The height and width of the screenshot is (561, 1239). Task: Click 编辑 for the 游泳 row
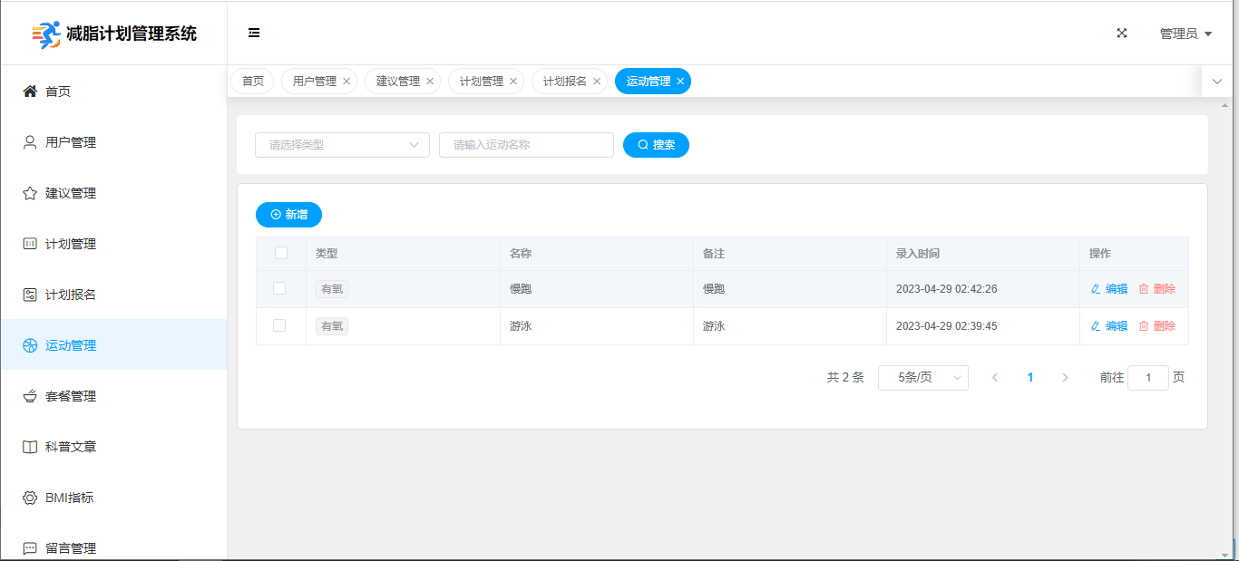tap(1109, 326)
